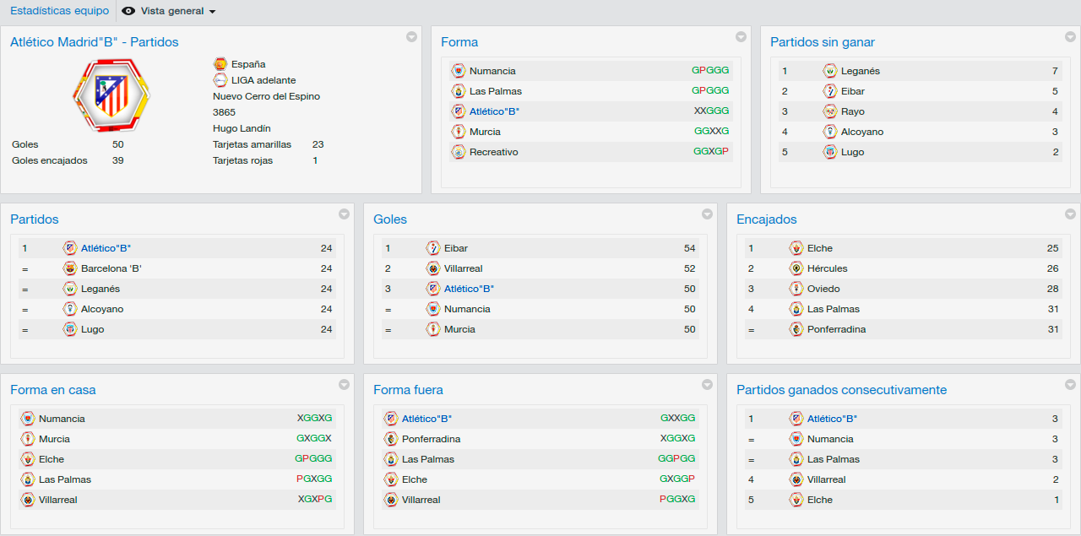Click Ponferradina's badge in Forma fuera

tap(391, 439)
